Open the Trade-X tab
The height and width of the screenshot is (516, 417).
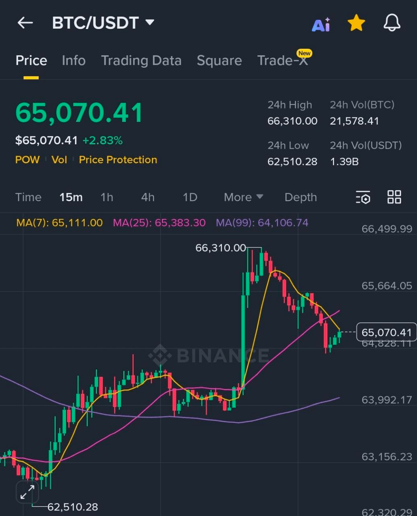click(282, 60)
